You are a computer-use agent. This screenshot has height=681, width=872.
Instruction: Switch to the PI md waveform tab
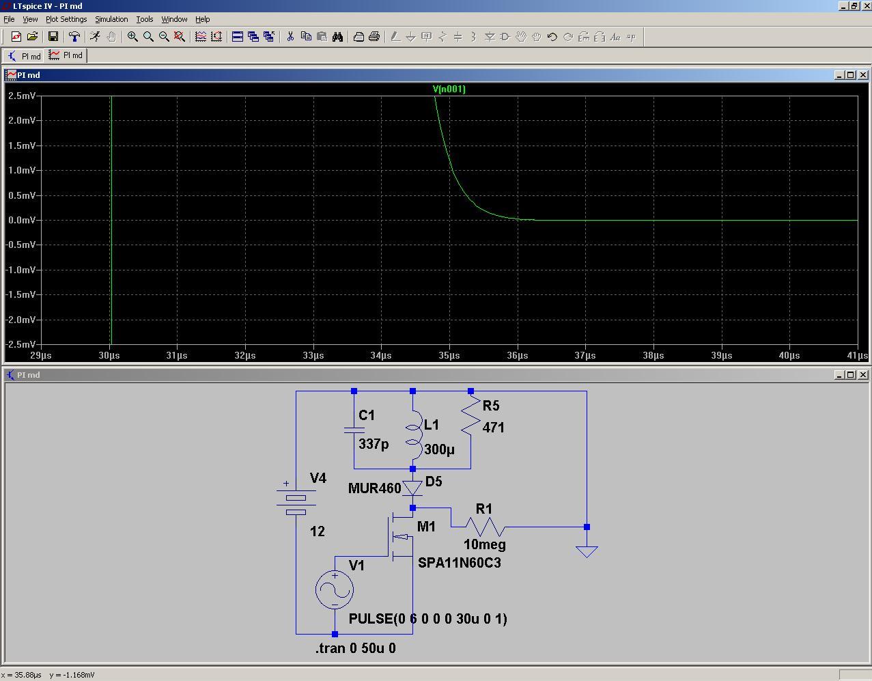click(66, 56)
